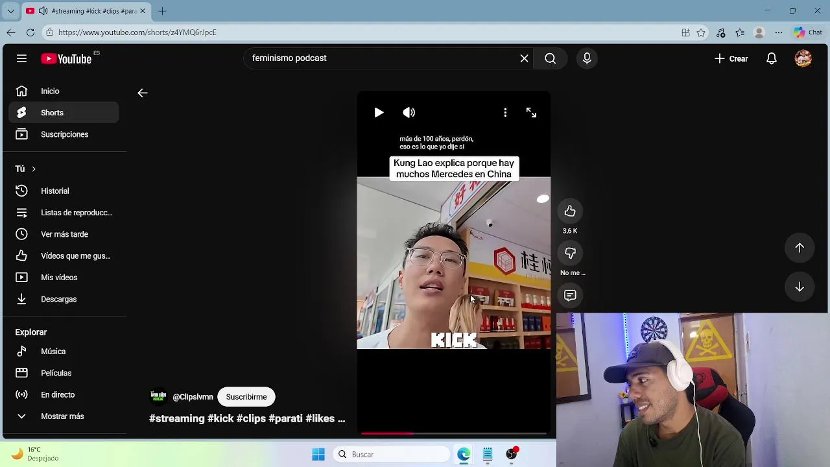The height and width of the screenshot is (467, 830).
Task: Open the account avatar menu
Action: pos(803,58)
